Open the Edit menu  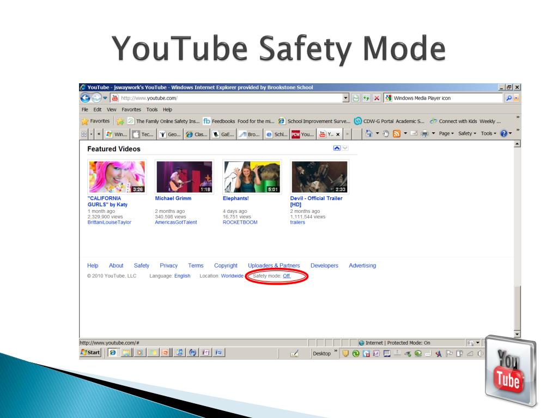pos(98,109)
